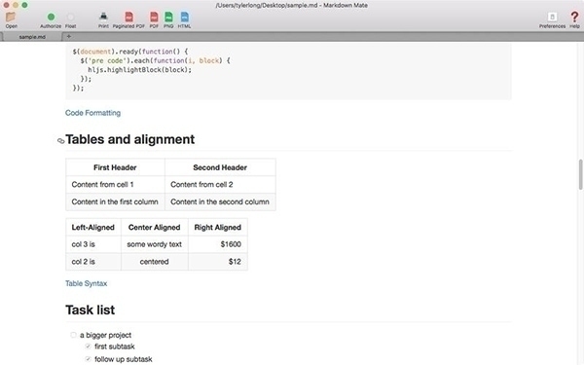Click the 'Task list' heading
Image resolution: width=584 pixels, height=365 pixels.
coord(91,310)
